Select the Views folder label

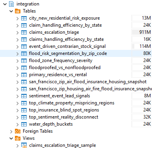[x=29, y=138]
